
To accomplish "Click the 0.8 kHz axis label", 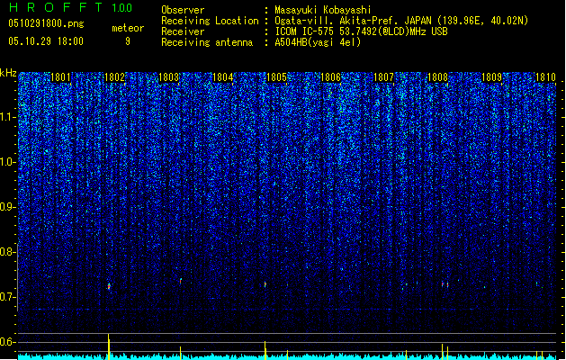I will click(x=8, y=252).
